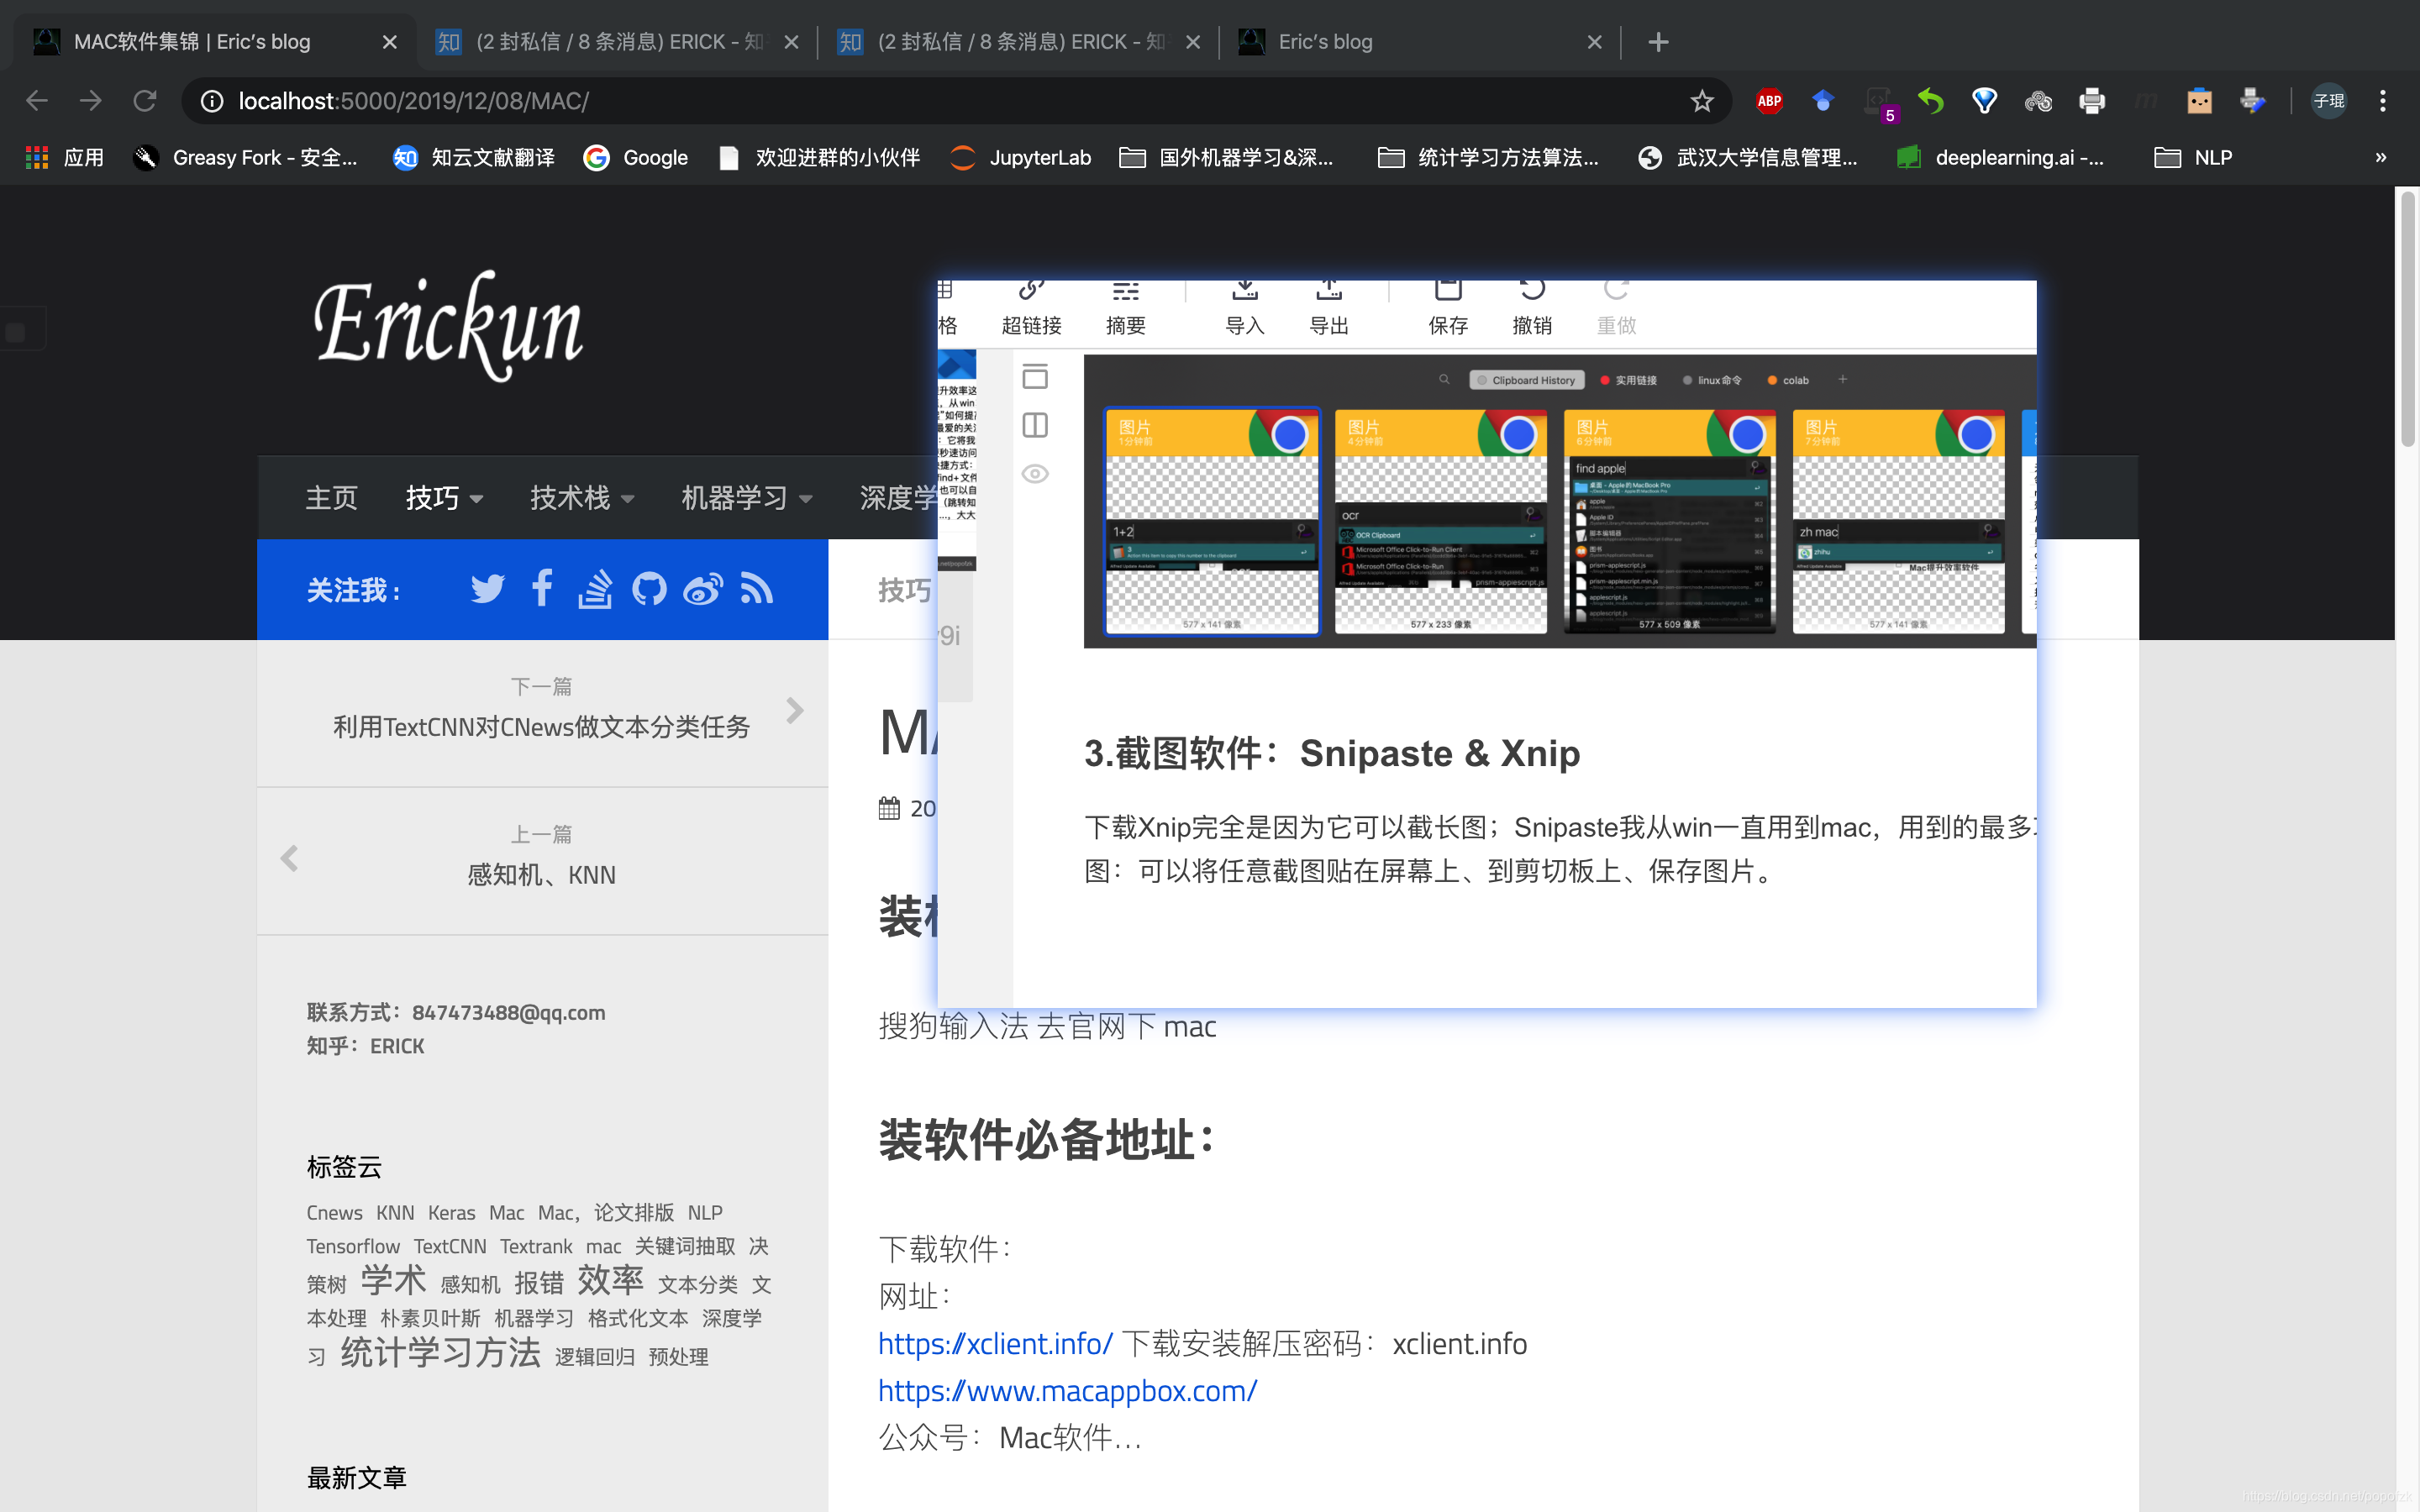Viewport: 2420px width, 1512px height.
Task: Toggle the preview eye icon in editor sidebar
Action: 1034,473
